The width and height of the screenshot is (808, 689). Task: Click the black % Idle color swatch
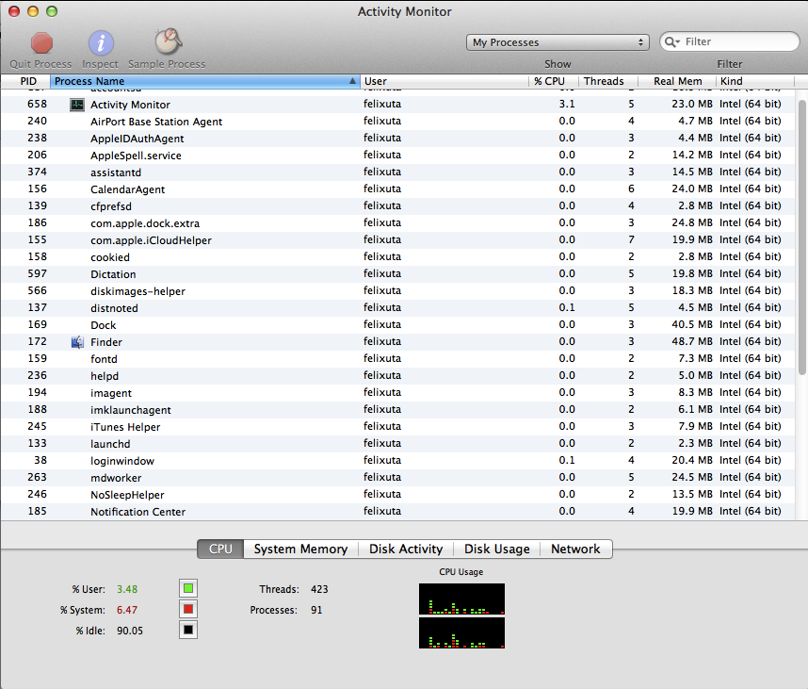[188, 630]
